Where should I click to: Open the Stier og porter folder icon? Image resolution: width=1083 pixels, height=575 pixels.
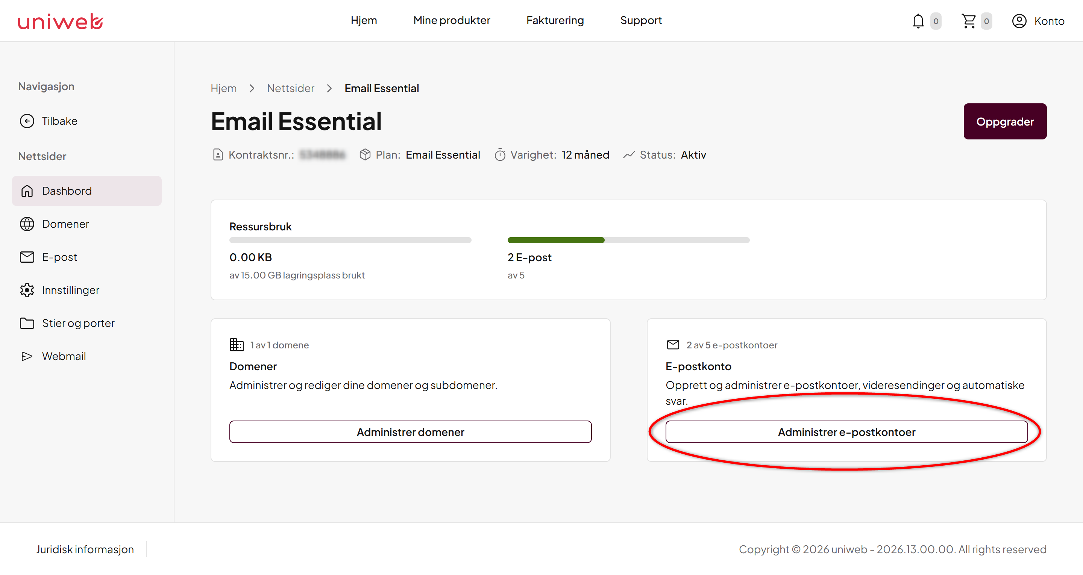pyautogui.click(x=27, y=323)
